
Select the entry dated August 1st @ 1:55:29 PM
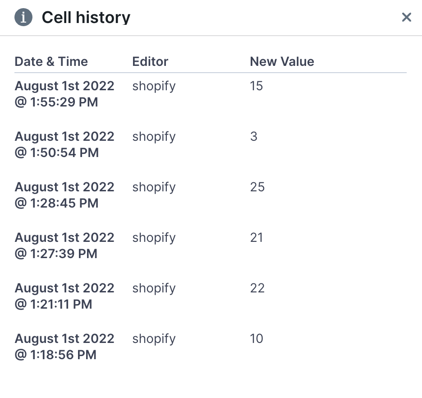(64, 94)
